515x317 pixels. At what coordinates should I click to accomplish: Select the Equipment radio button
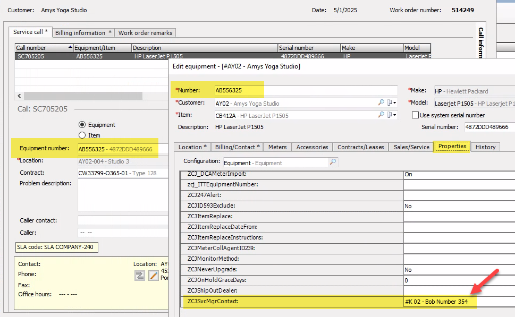pos(82,125)
